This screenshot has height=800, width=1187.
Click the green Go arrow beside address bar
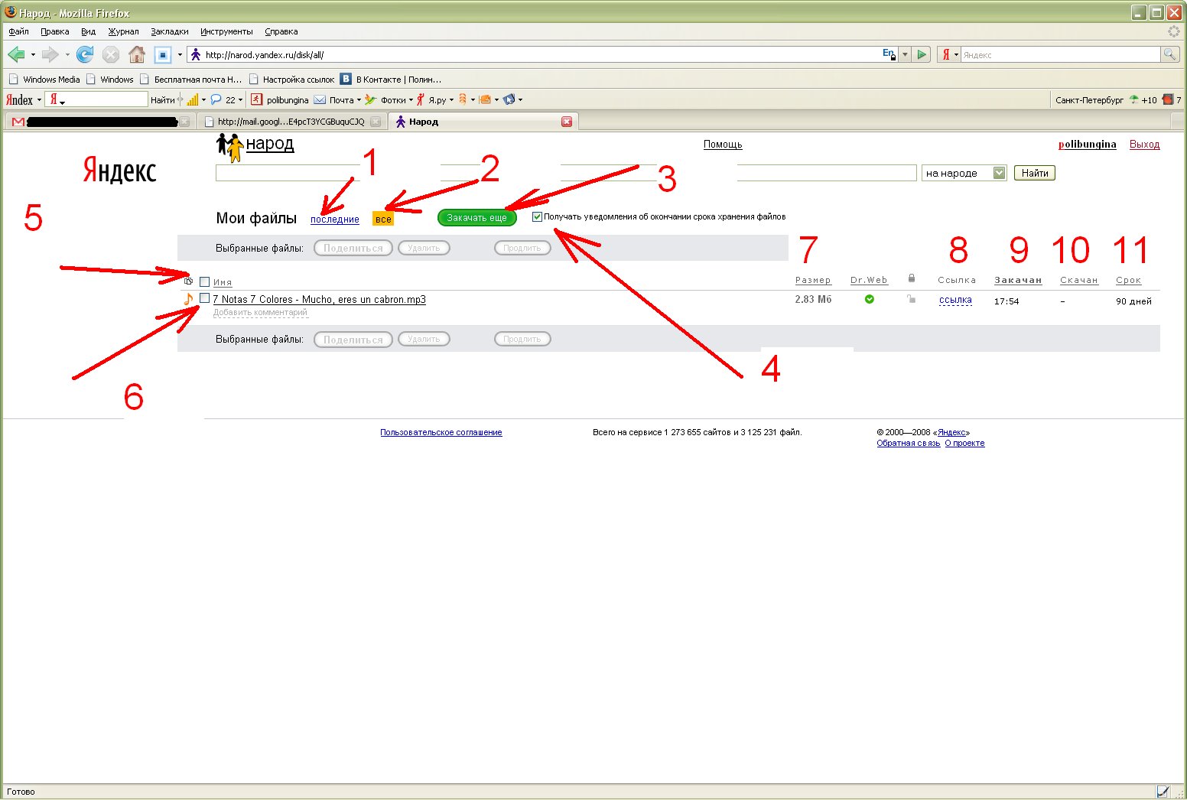[922, 54]
